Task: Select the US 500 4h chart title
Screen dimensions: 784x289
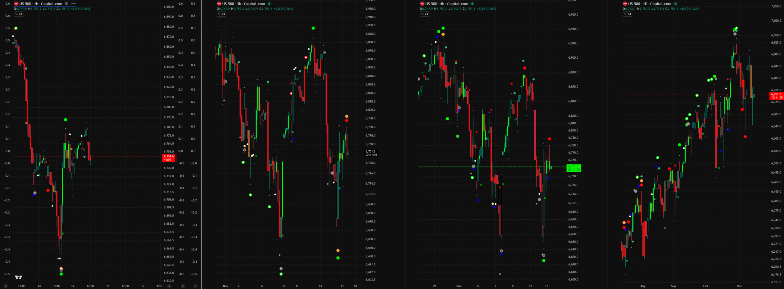Action: click(x=447, y=4)
